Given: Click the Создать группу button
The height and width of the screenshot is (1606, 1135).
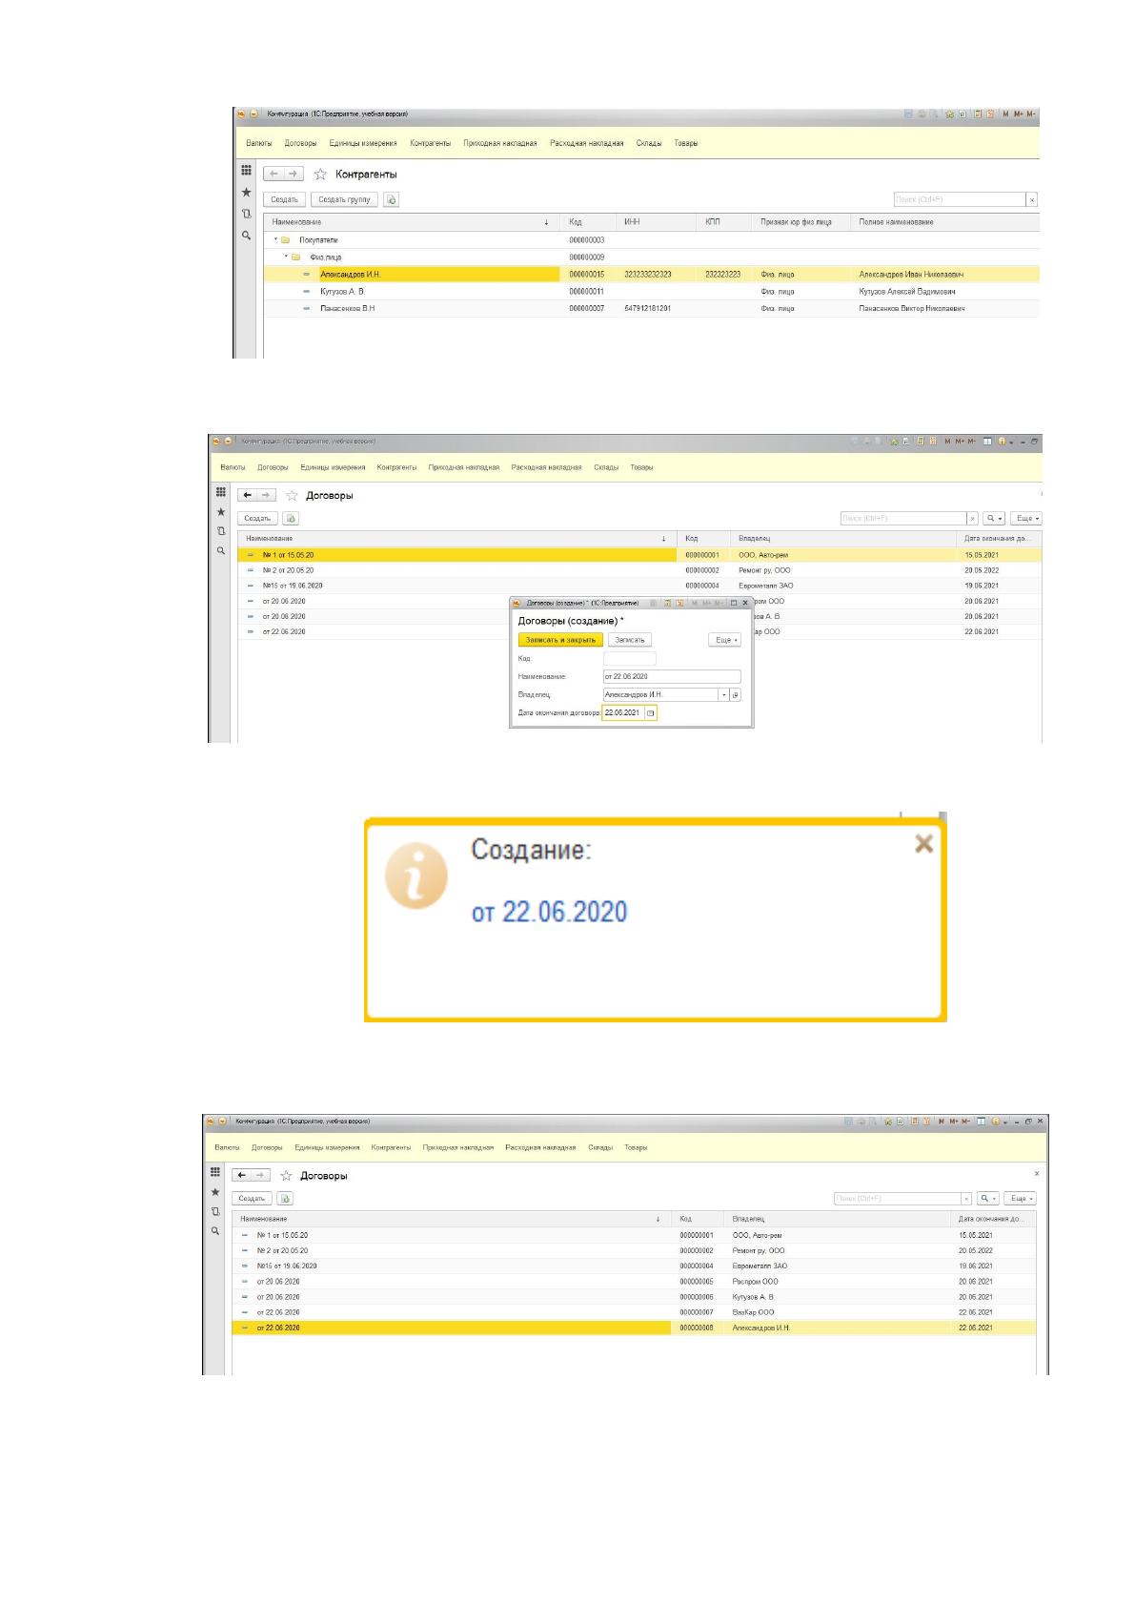Looking at the screenshot, I should (344, 199).
